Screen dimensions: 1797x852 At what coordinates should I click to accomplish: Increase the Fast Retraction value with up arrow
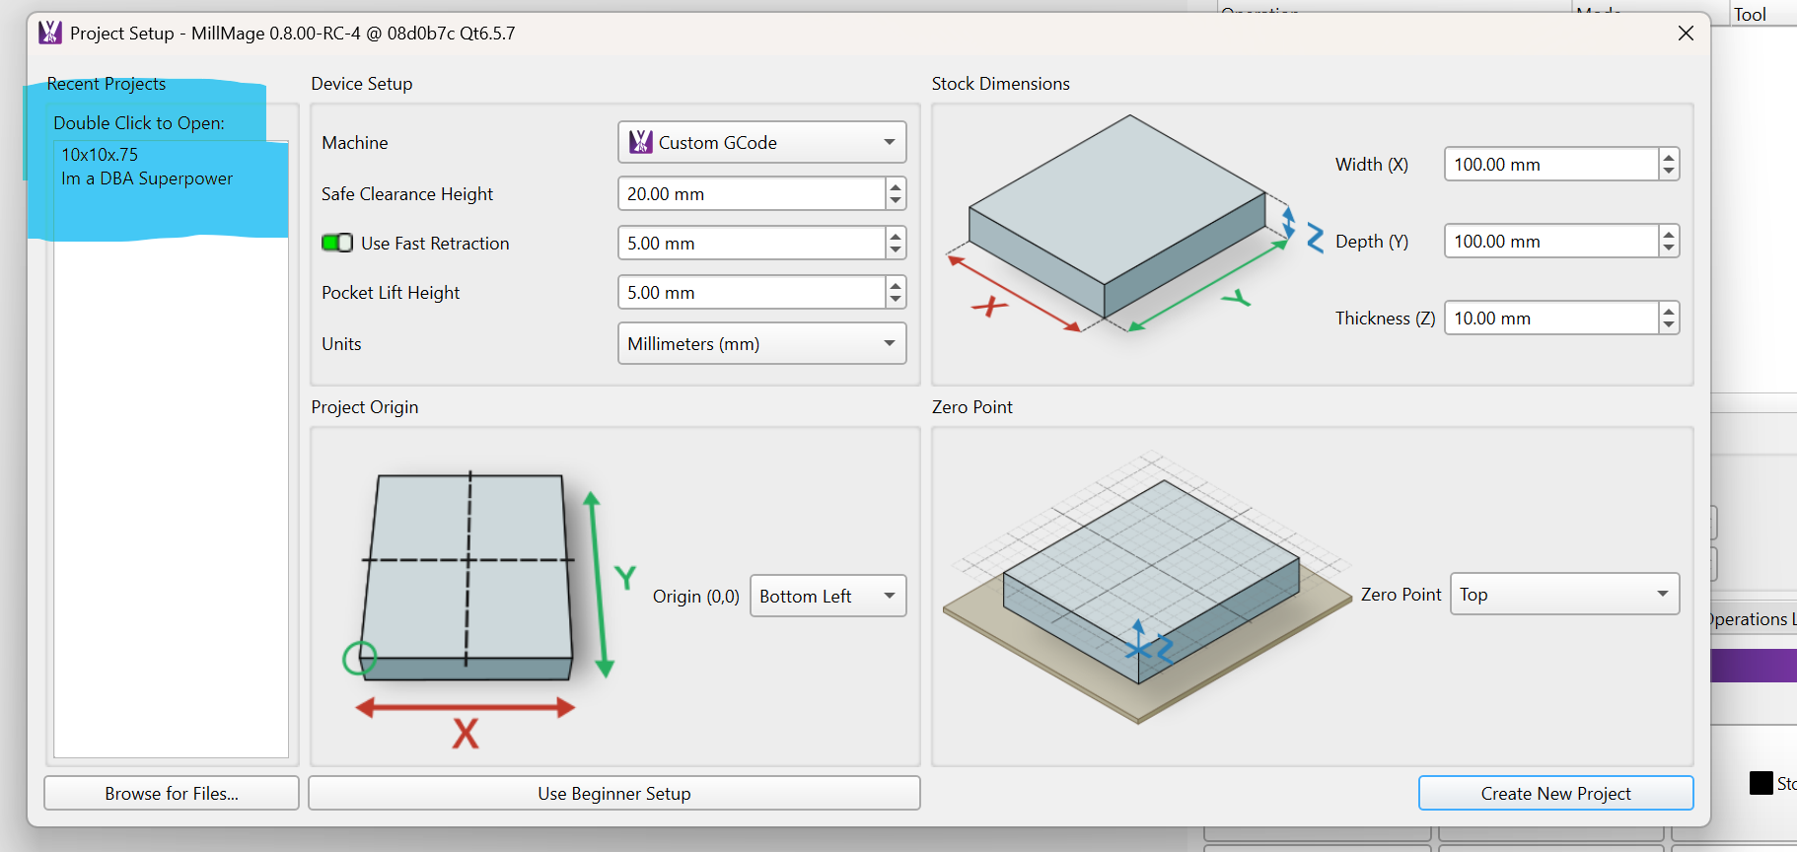[x=896, y=235]
